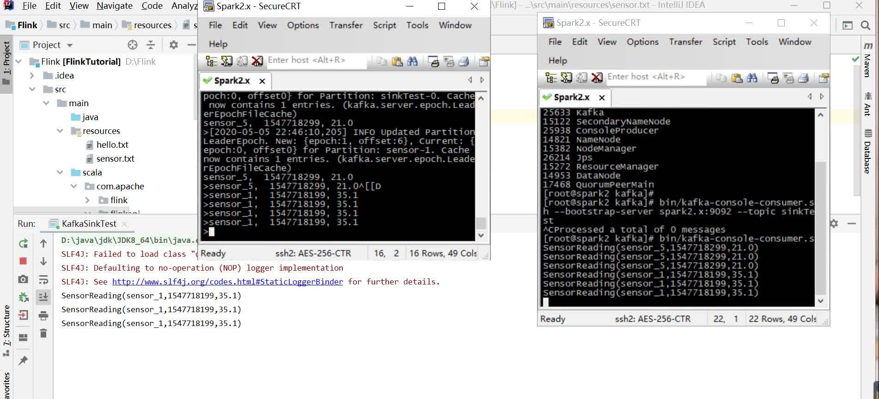Toggle scroll to end in the Run console
Screen dimensions: 879x399
(43, 297)
